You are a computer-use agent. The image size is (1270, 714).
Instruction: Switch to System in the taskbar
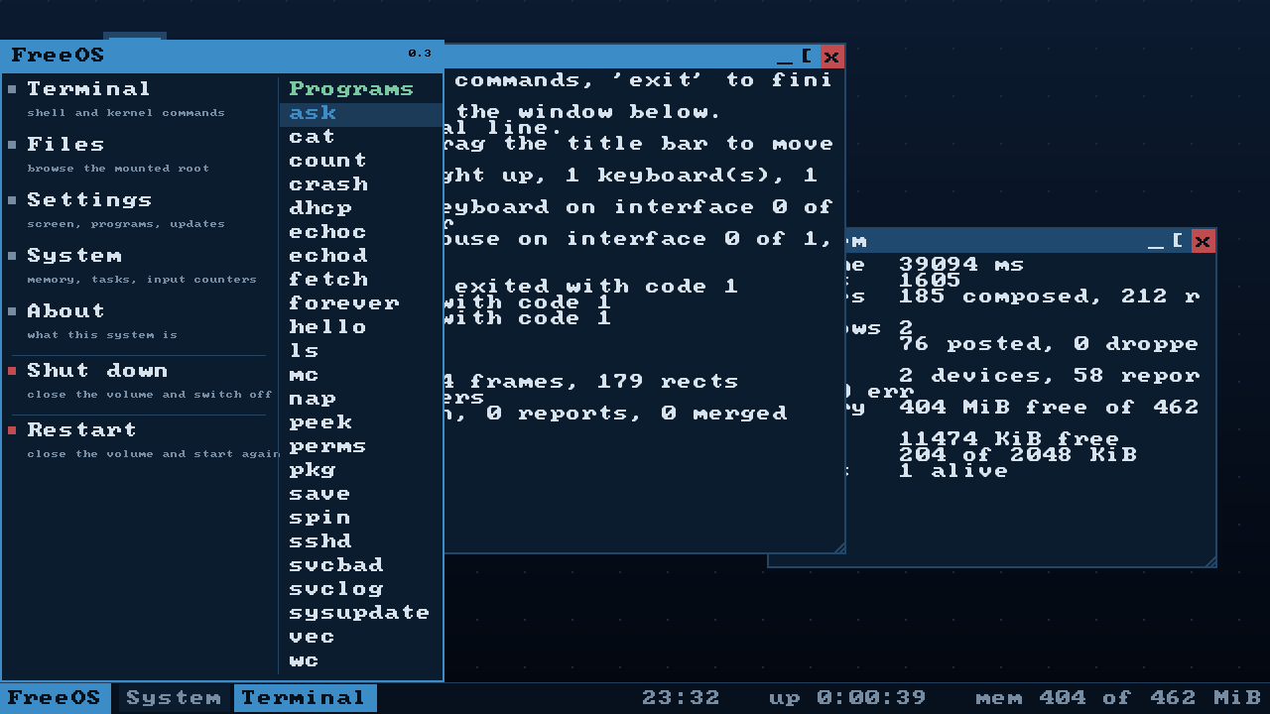(x=174, y=698)
